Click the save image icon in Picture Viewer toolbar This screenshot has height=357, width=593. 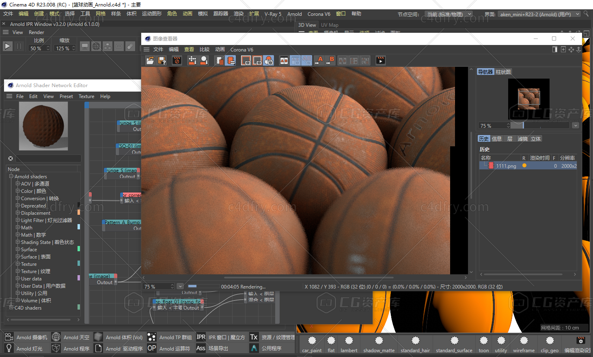(162, 60)
